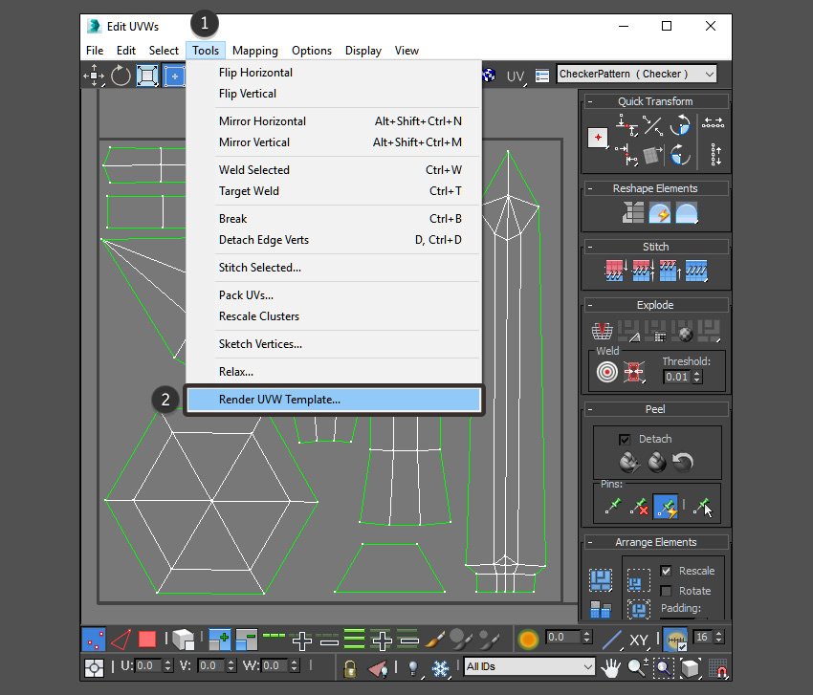
Task: Enable the Rotate checkbox
Action: click(666, 591)
